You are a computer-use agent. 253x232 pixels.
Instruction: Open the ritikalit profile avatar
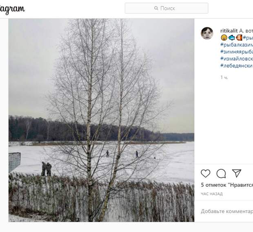(x=207, y=33)
